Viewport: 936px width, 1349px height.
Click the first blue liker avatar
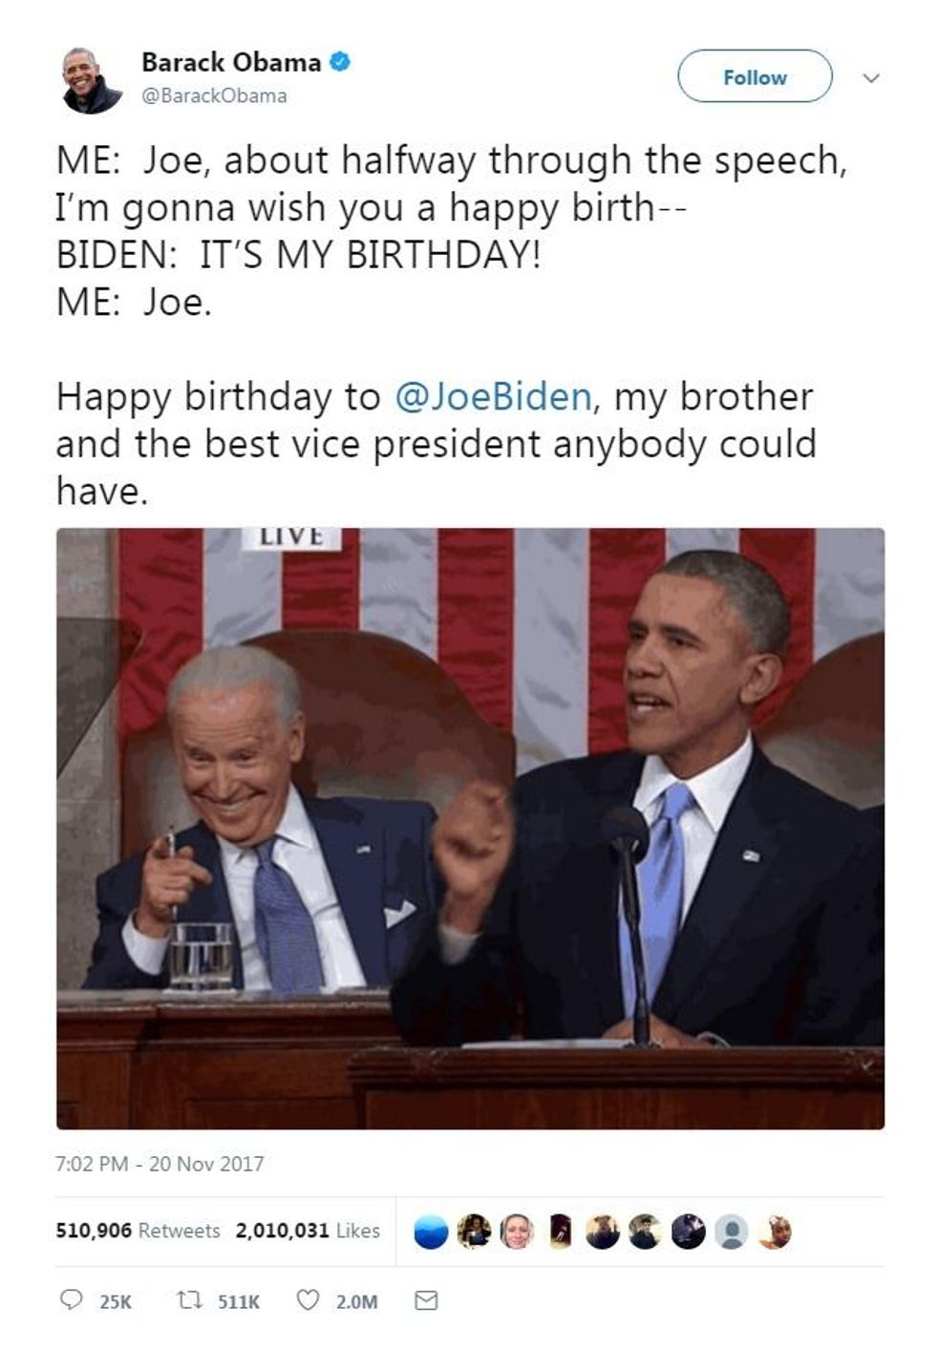(x=431, y=1232)
